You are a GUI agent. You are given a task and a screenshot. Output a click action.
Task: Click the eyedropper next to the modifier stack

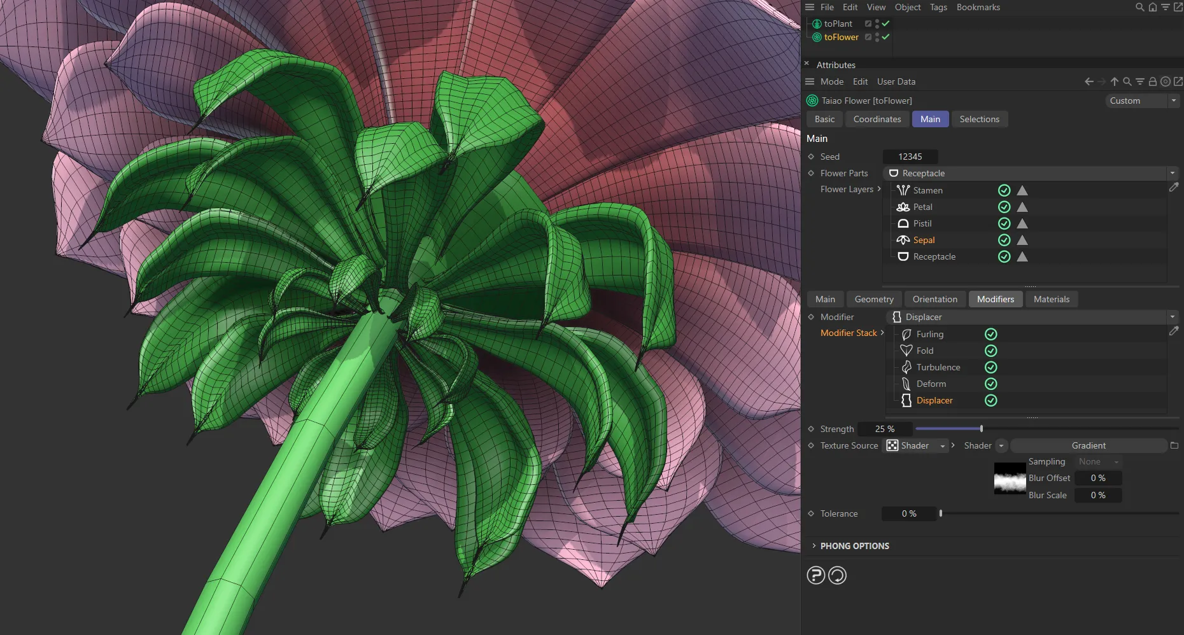tap(1175, 331)
